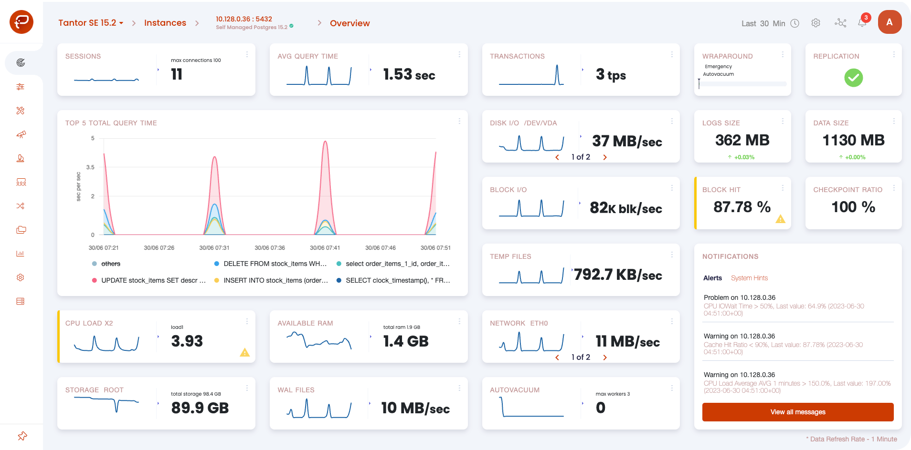
Task: Click the clock icon beside Last 30 Min
Action: click(x=794, y=23)
